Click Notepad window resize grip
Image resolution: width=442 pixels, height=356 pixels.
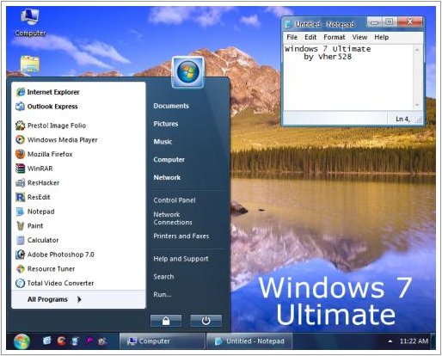point(419,120)
